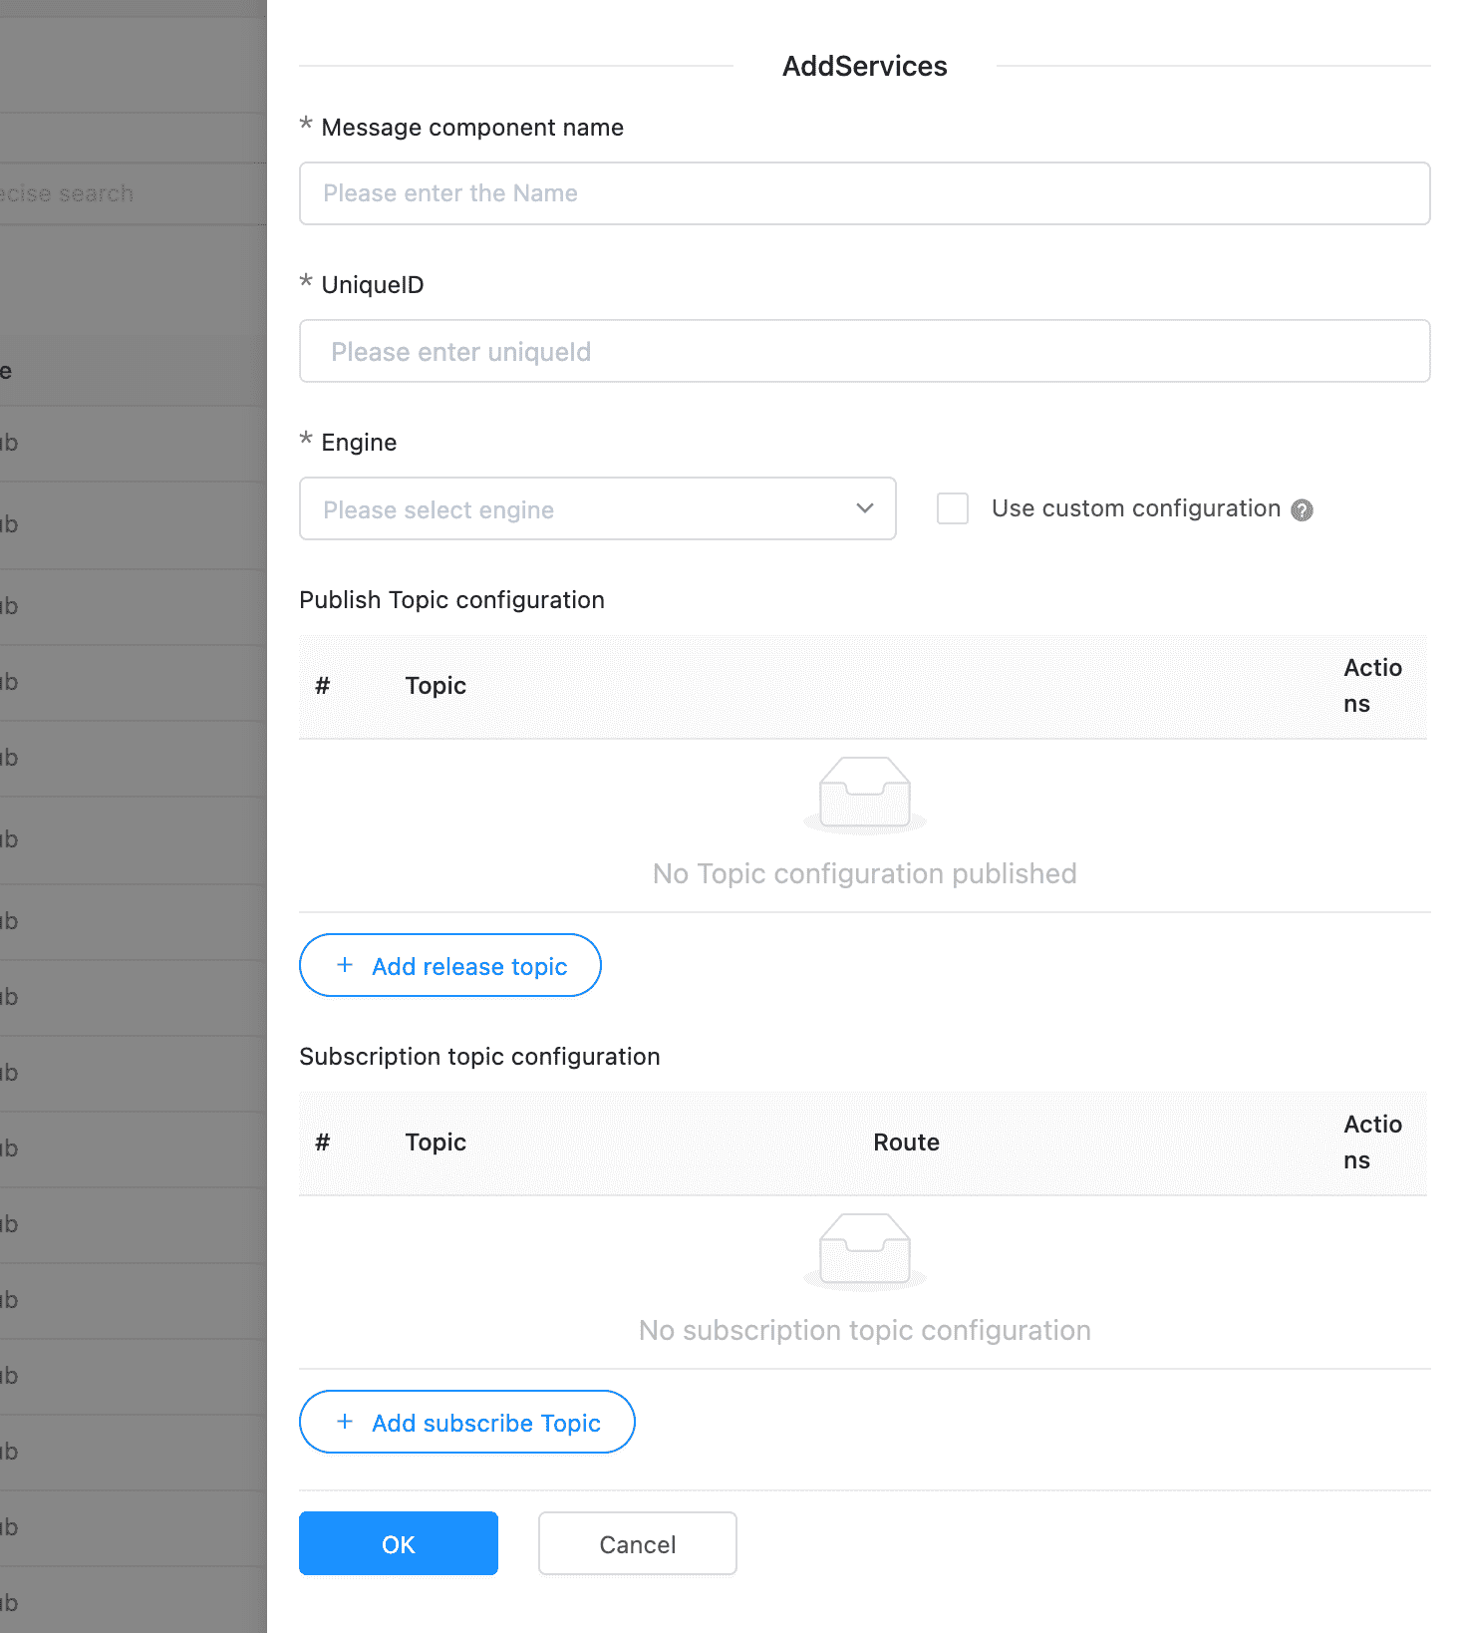
Task: Click the Topic header in Publish table
Action: click(436, 686)
